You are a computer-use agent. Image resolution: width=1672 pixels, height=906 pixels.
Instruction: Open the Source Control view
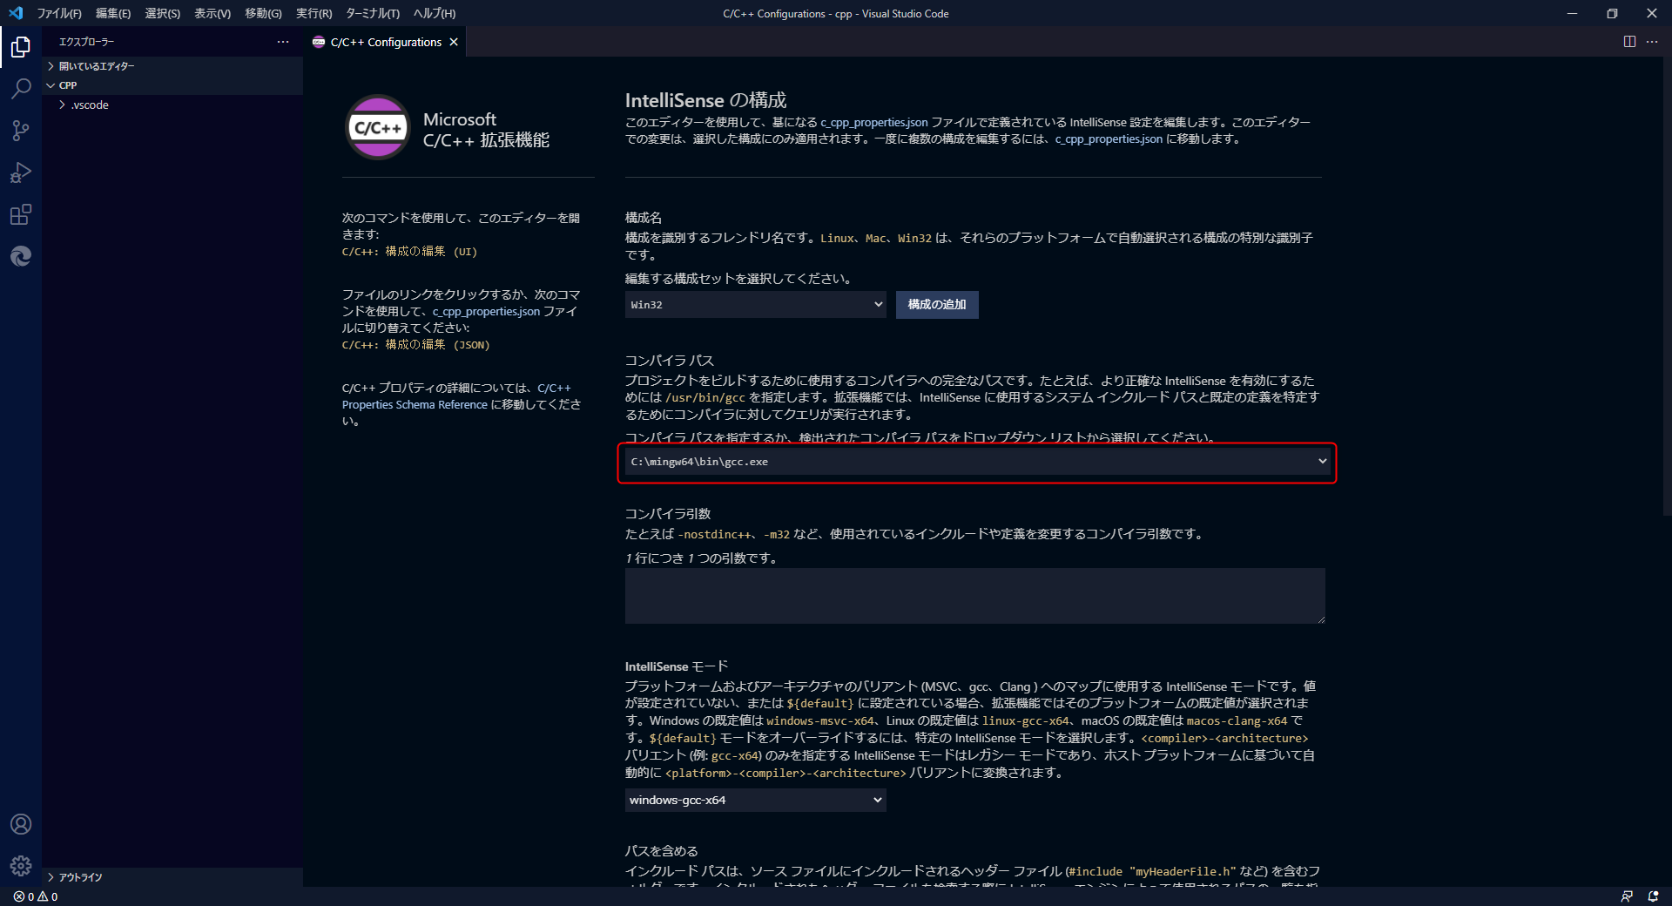[x=21, y=131]
